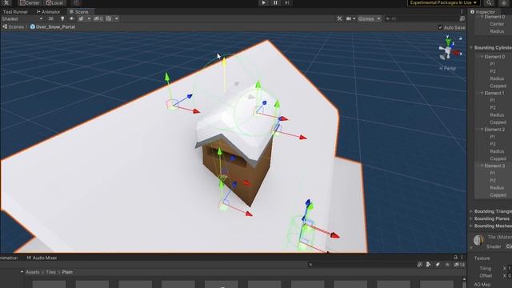The width and height of the screenshot is (512, 288).
Task: Click the Tiling X value field
Action: click(510, 269)
